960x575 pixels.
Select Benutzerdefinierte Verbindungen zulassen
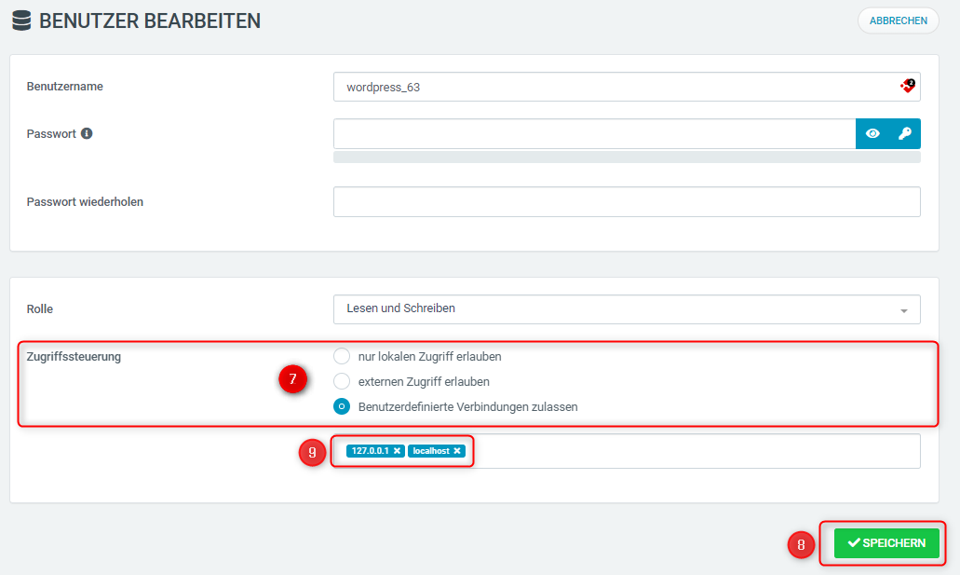342,406
